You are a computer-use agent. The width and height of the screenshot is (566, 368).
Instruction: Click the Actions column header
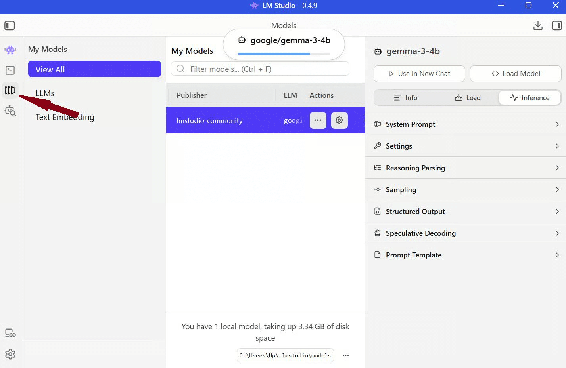click(322, 95)
